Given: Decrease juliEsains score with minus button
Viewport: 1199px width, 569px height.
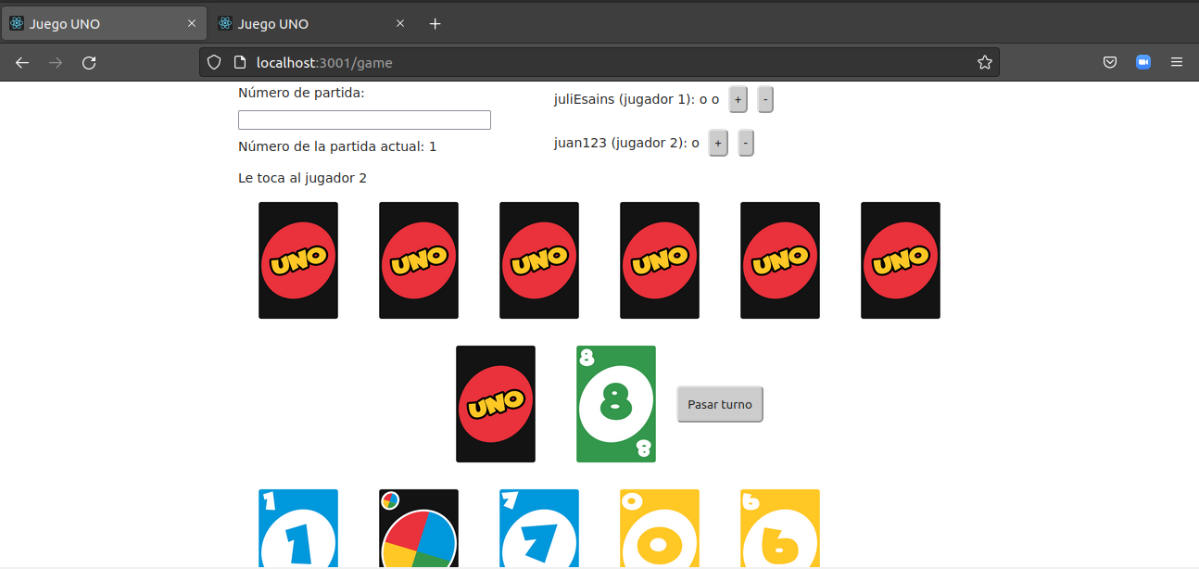Looking at the screenshot, I should click(765, 99).
